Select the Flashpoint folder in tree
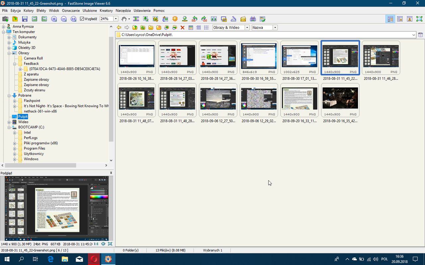Image resolution: width=425 pixels, height=265 pixels. click(32, 101)
